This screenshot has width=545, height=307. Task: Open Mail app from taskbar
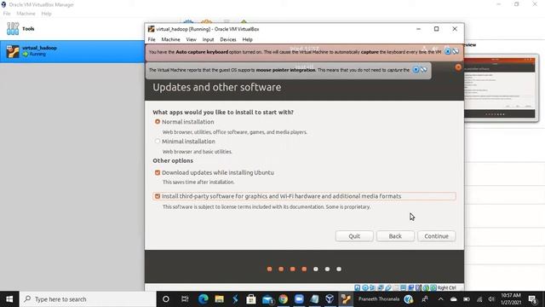pyautogui.click(x=267, y=299)
